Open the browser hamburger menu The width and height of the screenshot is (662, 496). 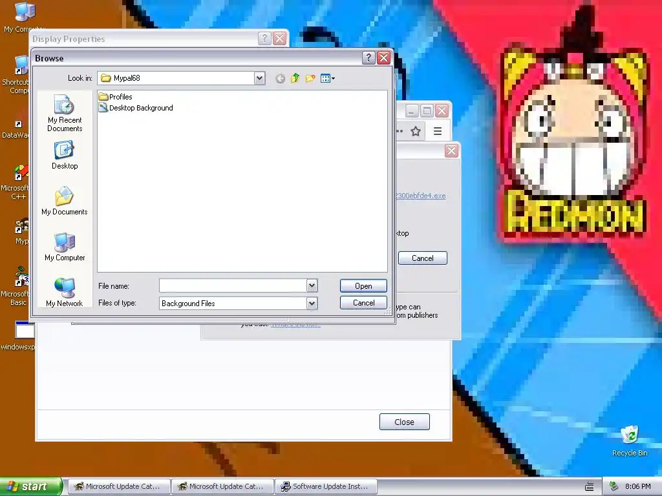(438, 131)
